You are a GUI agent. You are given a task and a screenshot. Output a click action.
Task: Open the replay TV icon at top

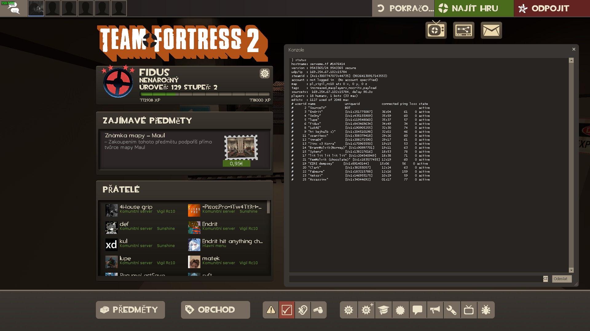click(436, 30)
